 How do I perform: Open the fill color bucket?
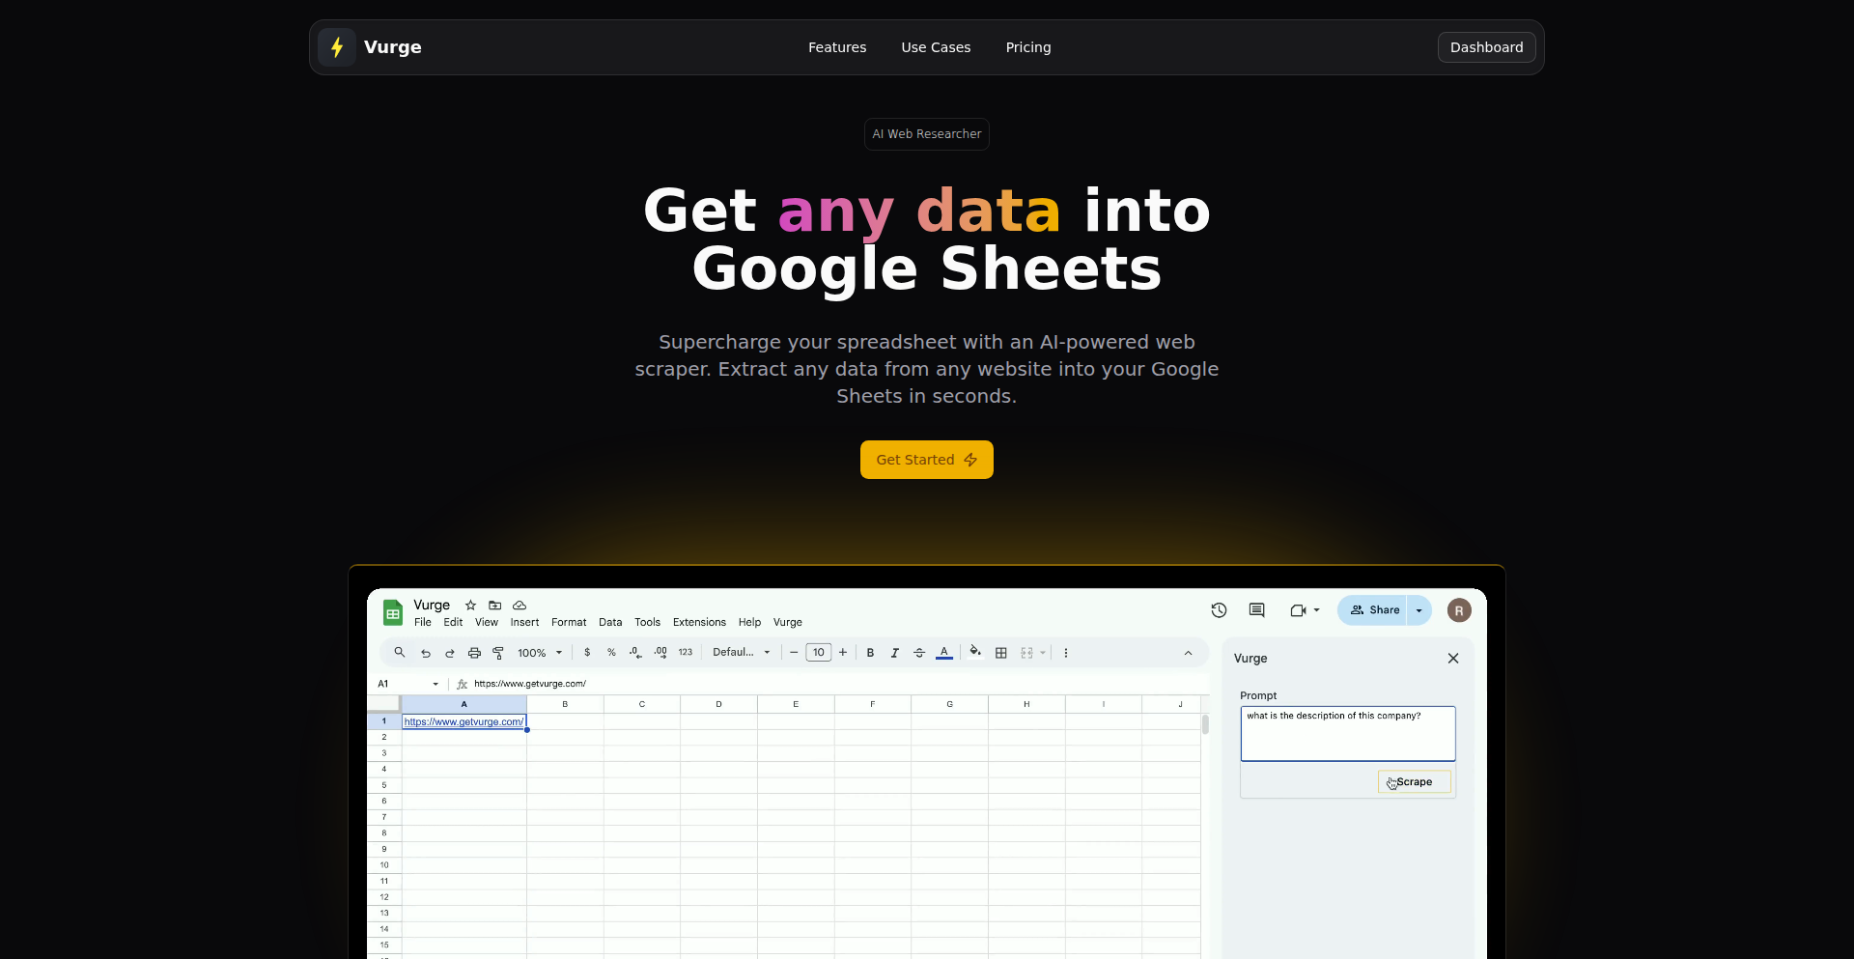click(975, 652)
